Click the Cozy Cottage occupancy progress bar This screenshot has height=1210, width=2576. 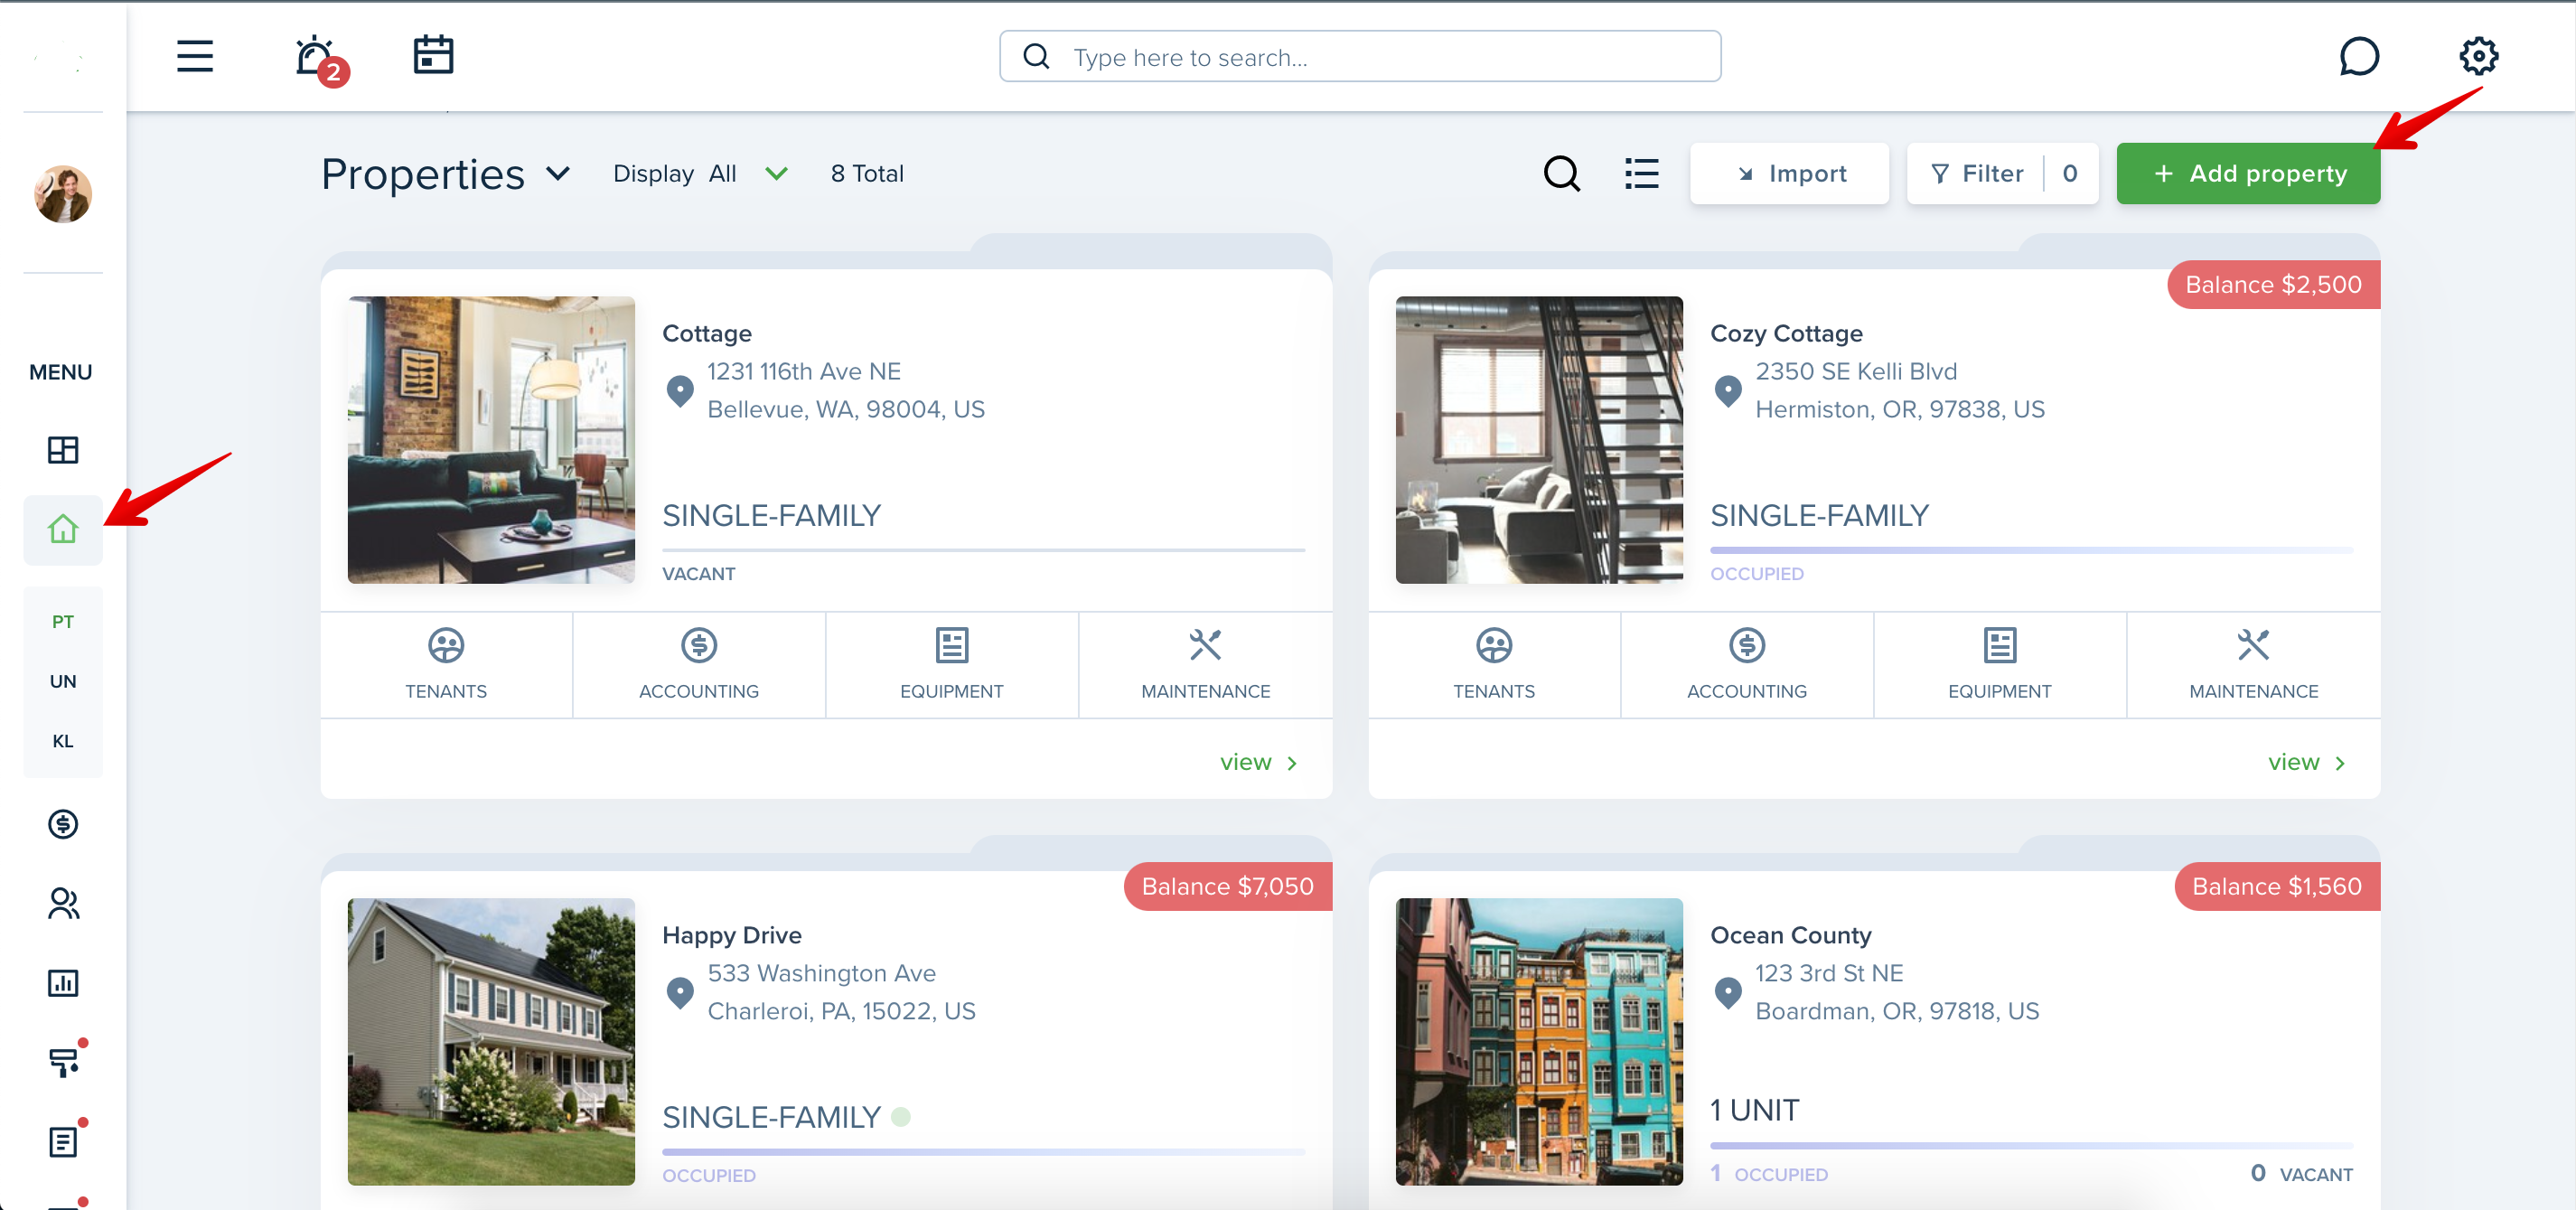[2031, 550]
